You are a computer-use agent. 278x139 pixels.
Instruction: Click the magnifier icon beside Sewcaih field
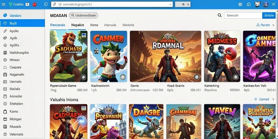pyautogui.click(x=219, y=15)
